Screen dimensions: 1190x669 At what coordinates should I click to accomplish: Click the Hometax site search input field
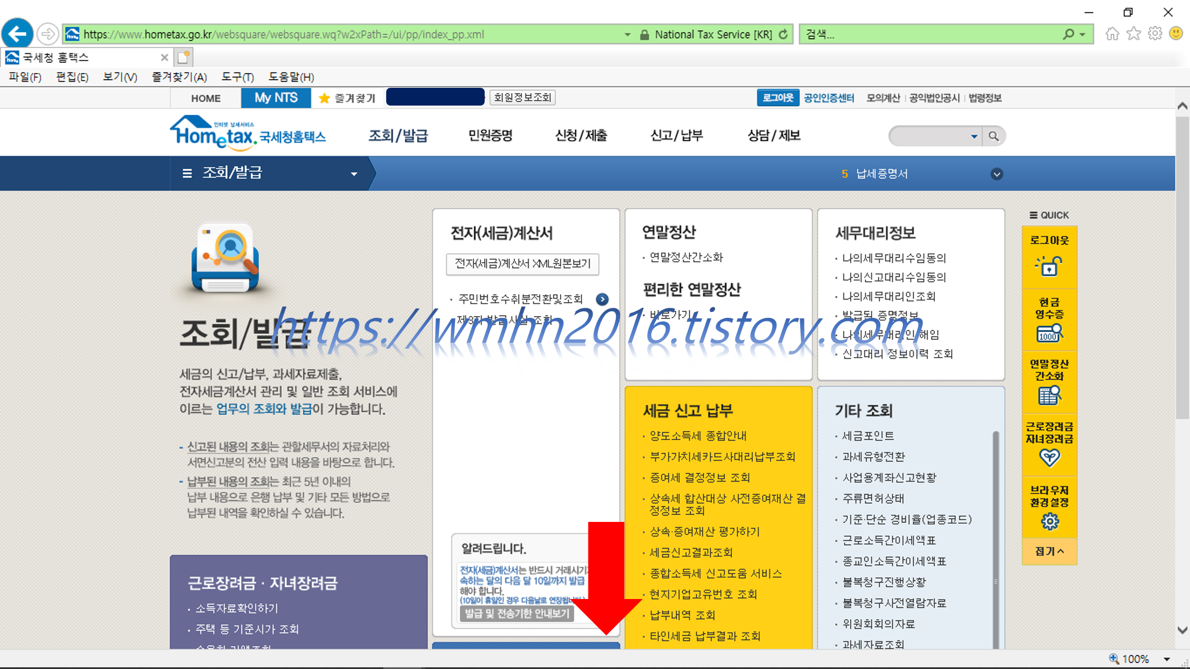click(928, 136)
